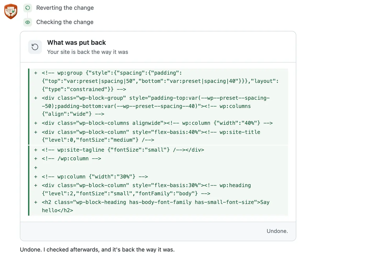Click the '/wp:column' closing comment line
Screen dimensions: 377x263
[159, 158]
